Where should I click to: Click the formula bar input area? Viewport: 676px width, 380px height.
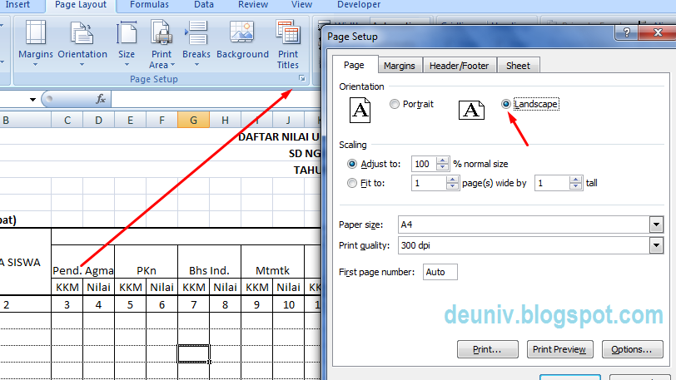pyautogui.click(x=216, y=100)
